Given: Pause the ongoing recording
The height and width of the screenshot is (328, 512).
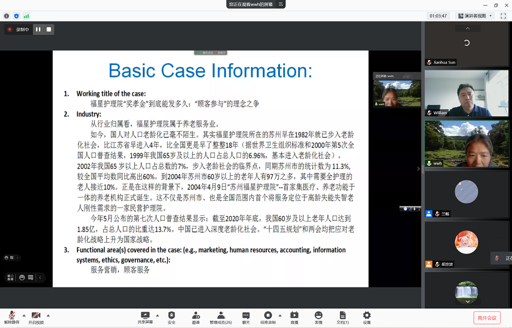Looking at the screenshot, I should click(38, 30).
